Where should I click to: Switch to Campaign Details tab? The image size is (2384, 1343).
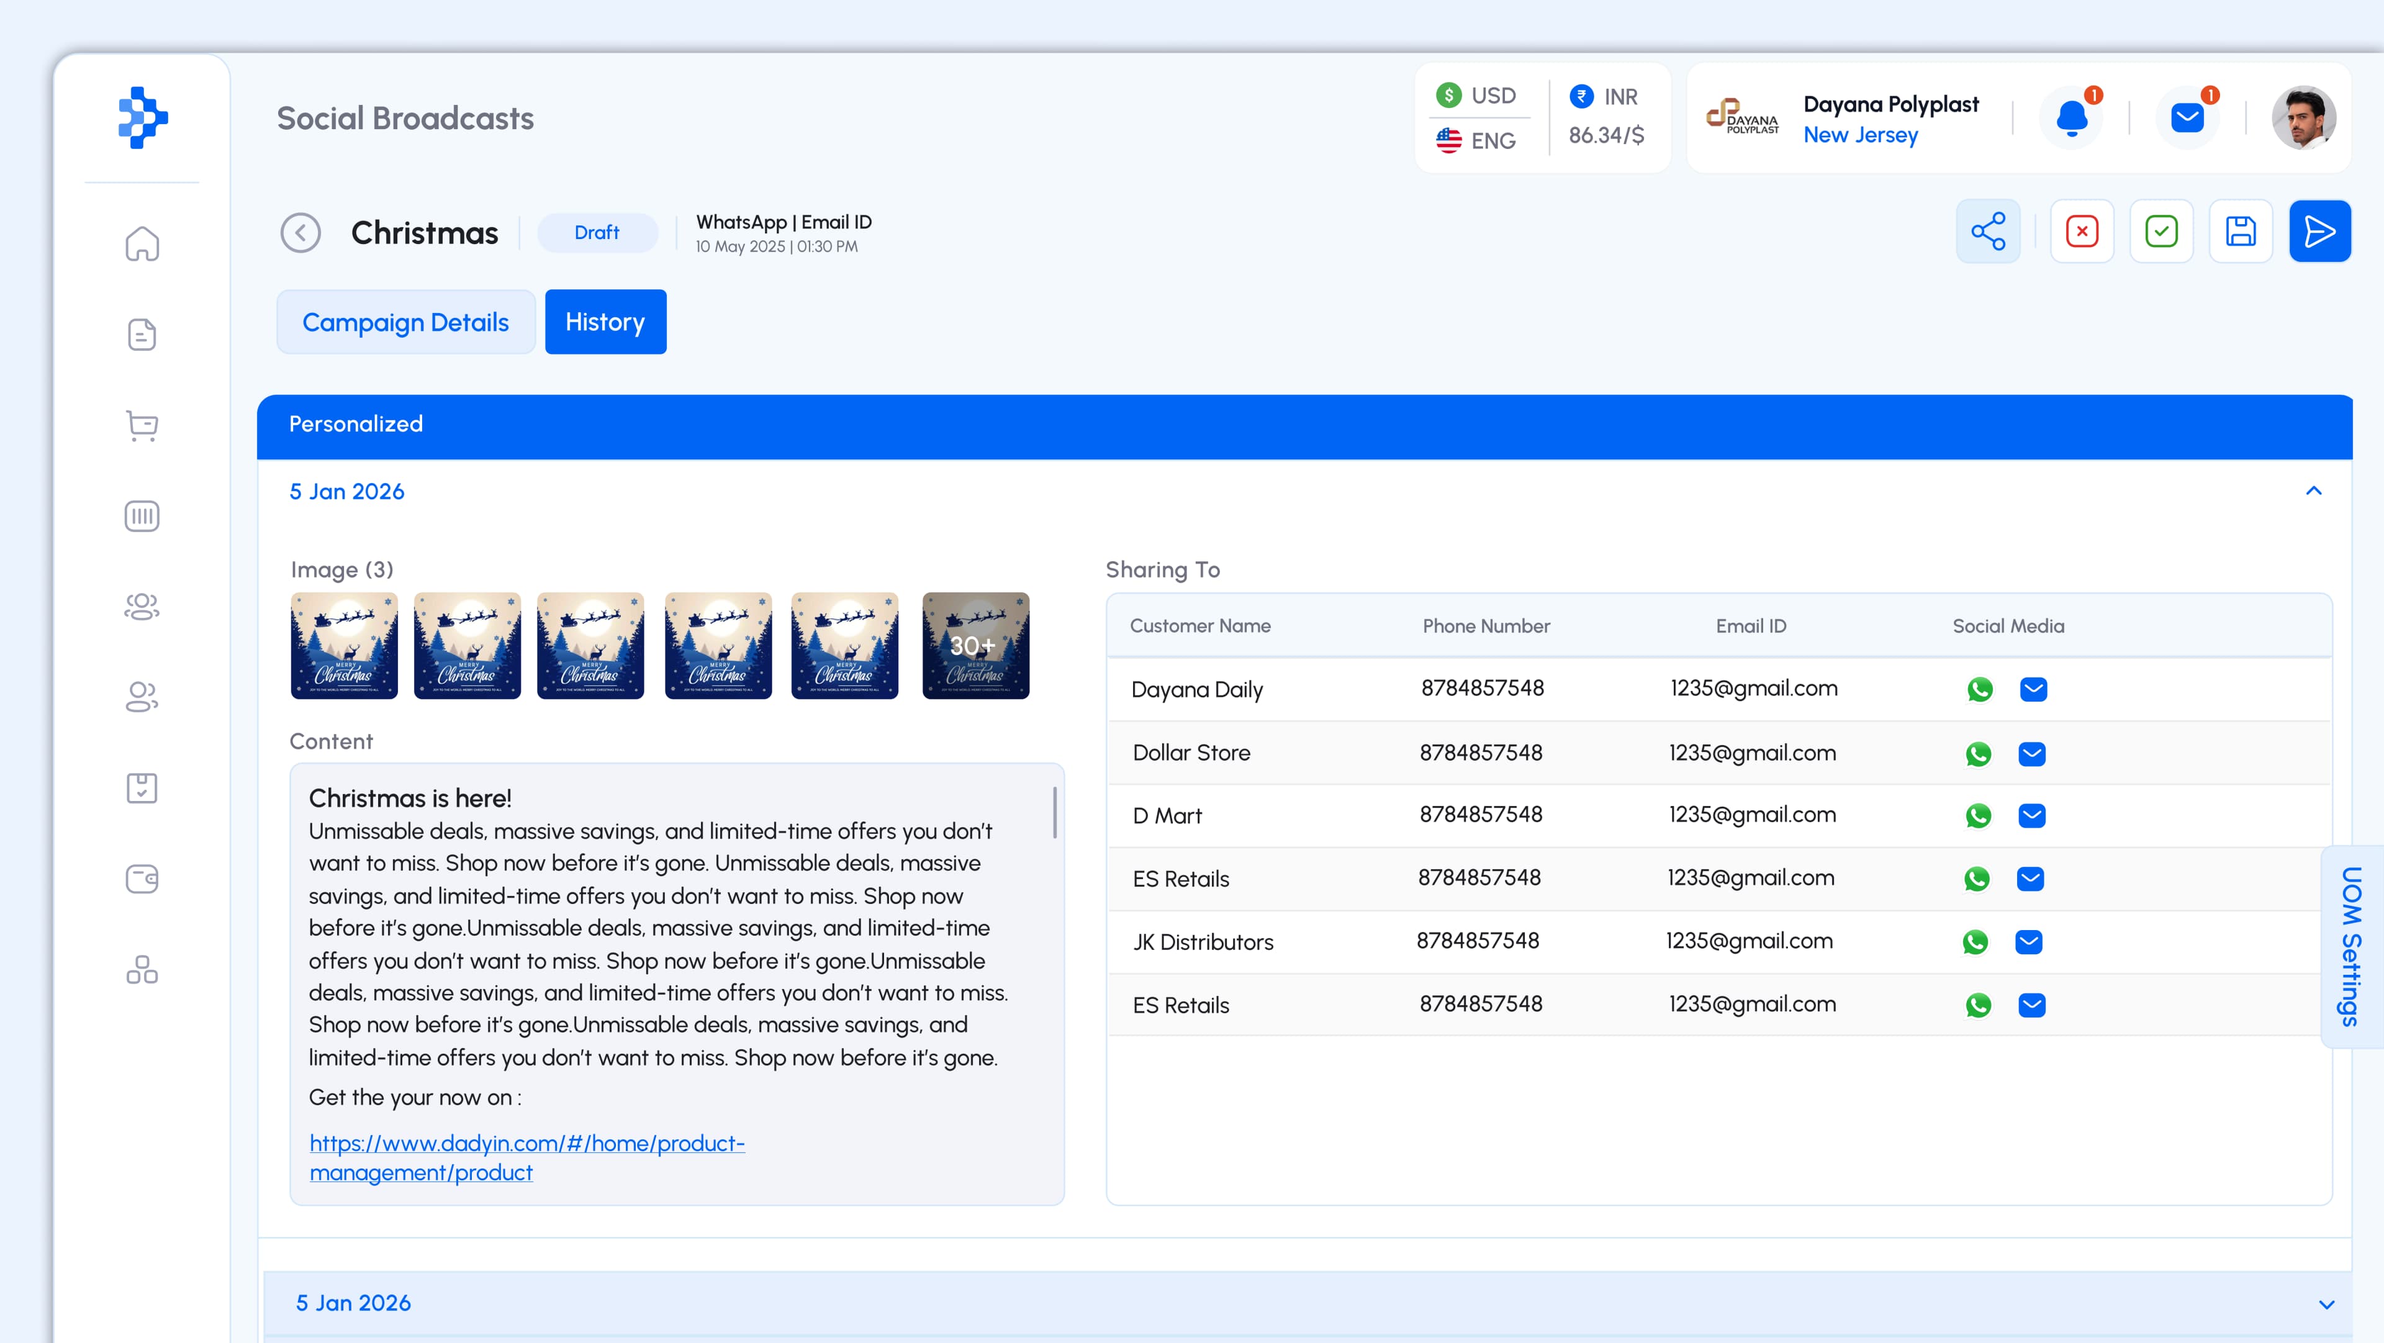[x=405, y=322]
